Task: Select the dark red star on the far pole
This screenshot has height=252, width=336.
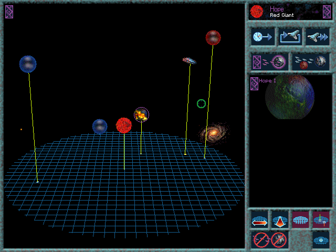Action: pos(213,38)
